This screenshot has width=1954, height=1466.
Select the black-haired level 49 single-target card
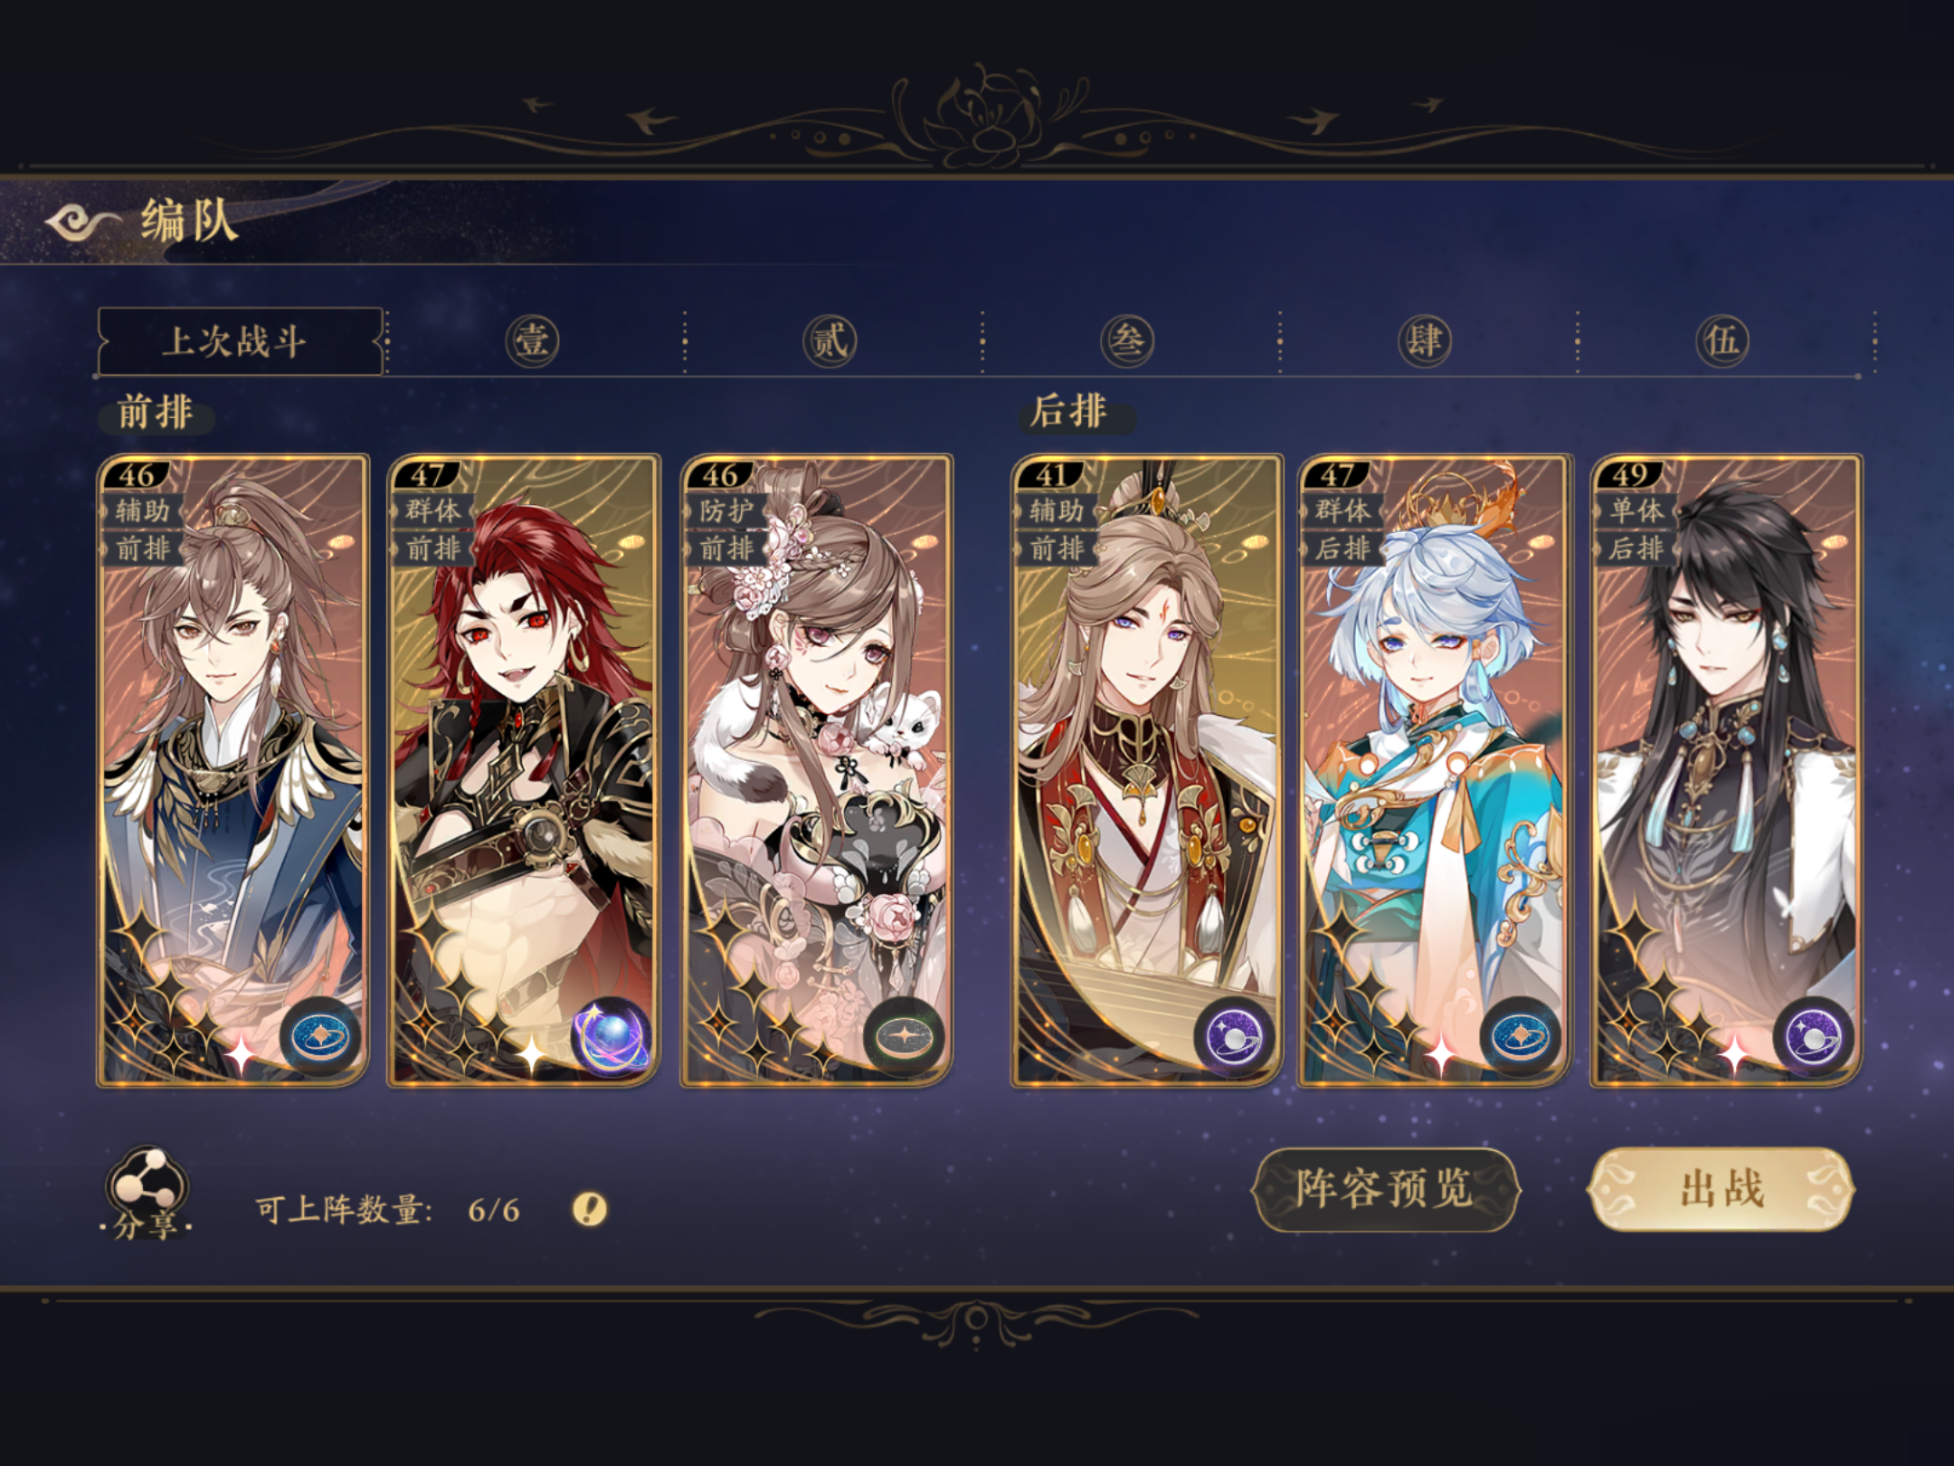pyautogui.click(x=1726, y=770)
